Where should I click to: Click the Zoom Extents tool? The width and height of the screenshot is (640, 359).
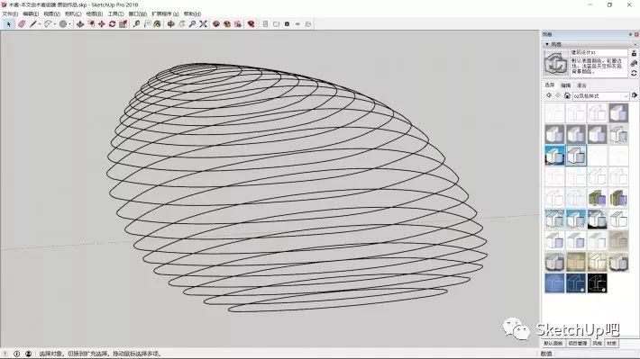203,24
